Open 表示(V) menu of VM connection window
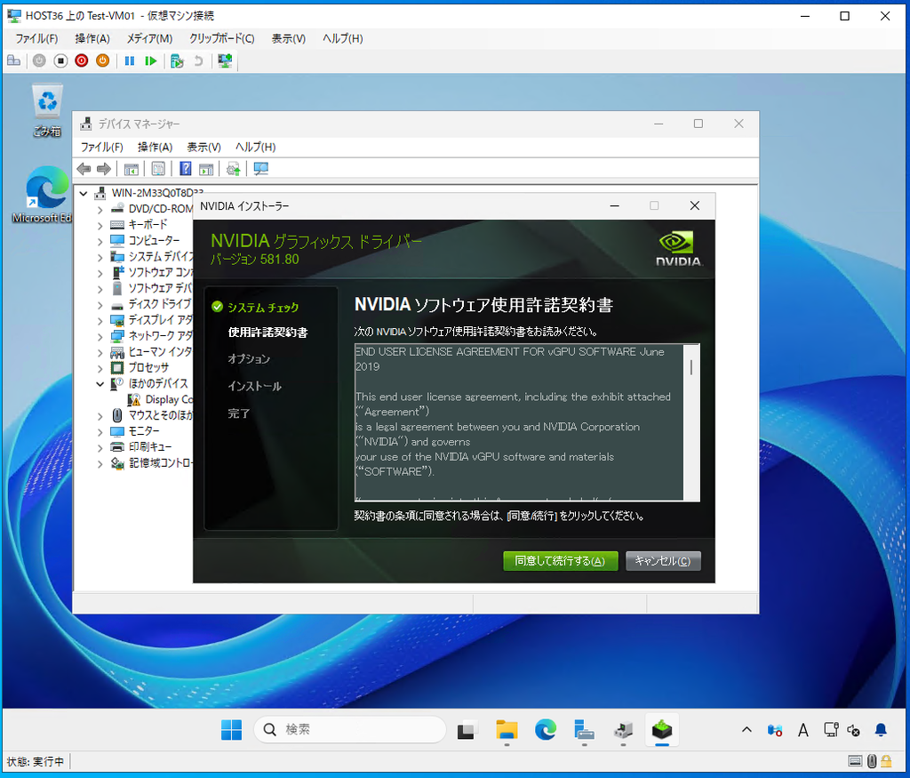Screen dimensions: 910x778 [289, 38]
